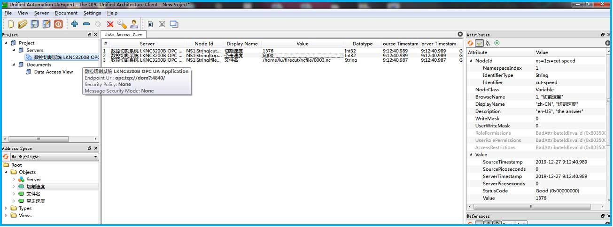
Task: Open the Help menu
Action: coord(112,13)
